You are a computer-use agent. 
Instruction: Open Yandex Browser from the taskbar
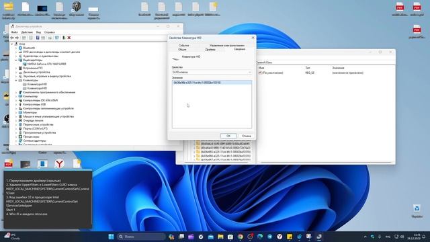tap(279, 237)
